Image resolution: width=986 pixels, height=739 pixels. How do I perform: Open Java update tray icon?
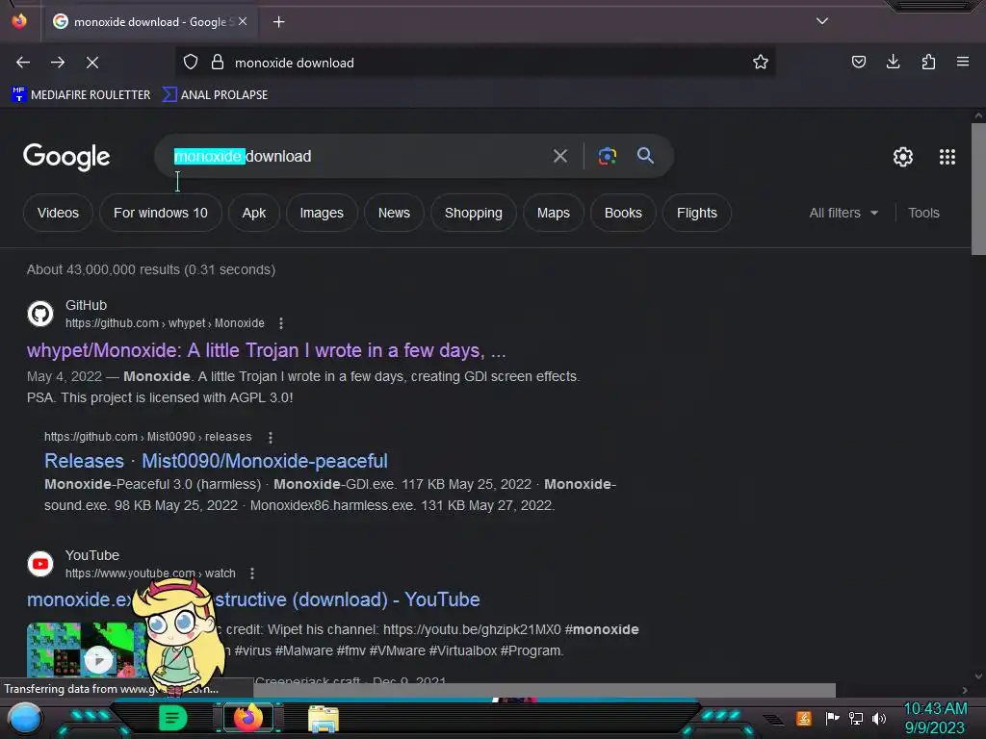click(804, 718)
